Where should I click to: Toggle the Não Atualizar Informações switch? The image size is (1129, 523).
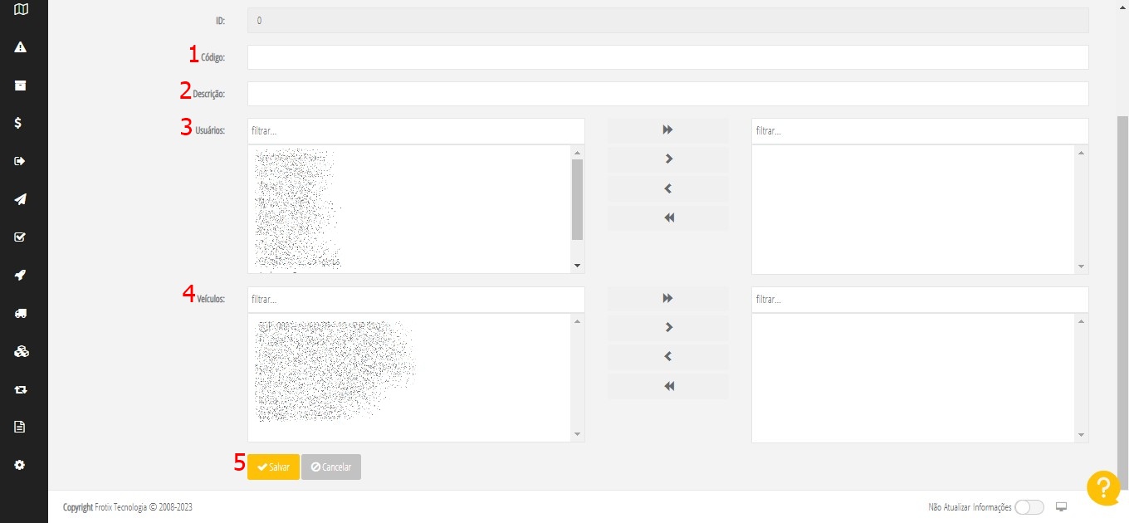click(x=1029, y=507)
